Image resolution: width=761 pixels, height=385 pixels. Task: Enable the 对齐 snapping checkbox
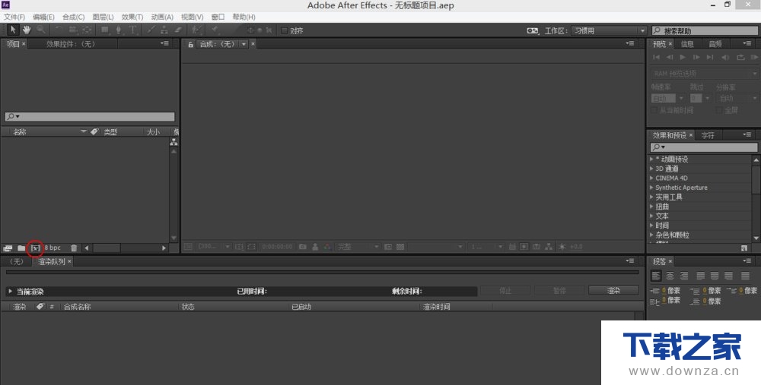click(285, 30)
